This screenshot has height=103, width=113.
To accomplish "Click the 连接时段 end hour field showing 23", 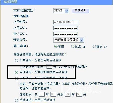I will click(x=68, y=94).
